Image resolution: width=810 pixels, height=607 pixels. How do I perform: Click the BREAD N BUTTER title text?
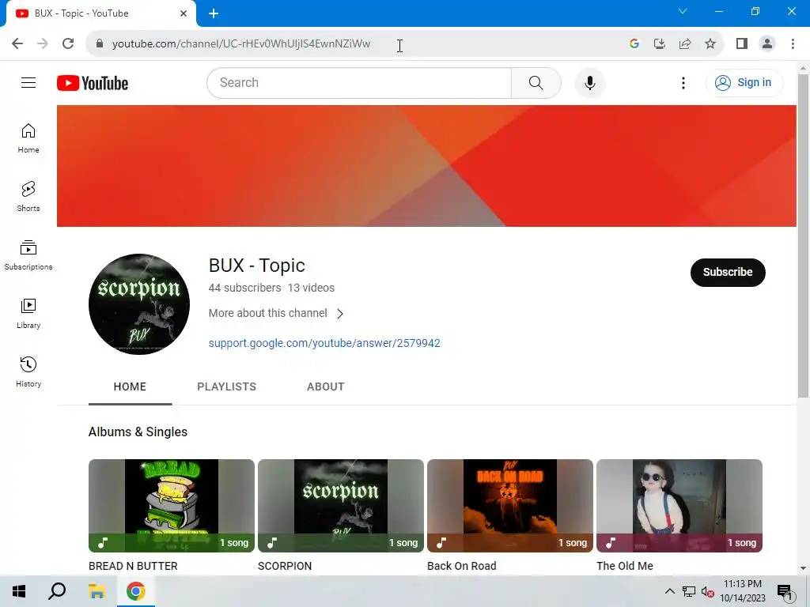click(x=133, y=566)
